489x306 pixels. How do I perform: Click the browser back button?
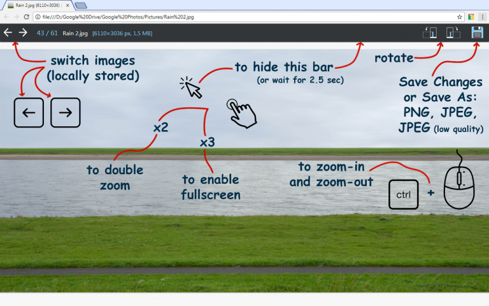tap(6, 17)
